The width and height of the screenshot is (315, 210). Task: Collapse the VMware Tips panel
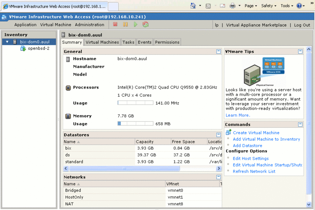[x=300, y=52]
